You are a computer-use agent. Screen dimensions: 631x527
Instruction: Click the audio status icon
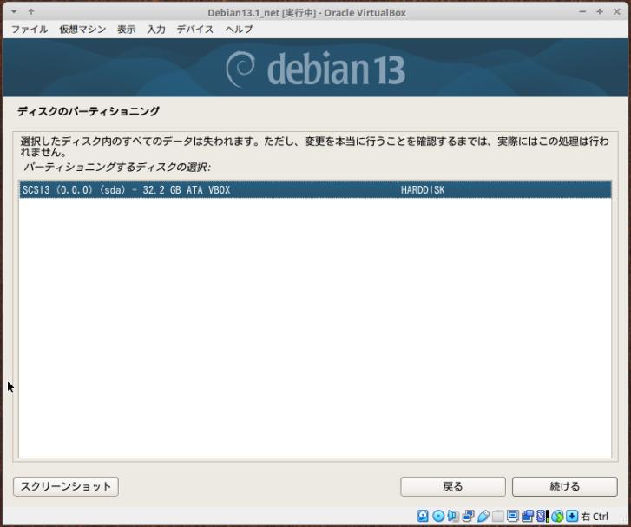[x=453, y=516]
